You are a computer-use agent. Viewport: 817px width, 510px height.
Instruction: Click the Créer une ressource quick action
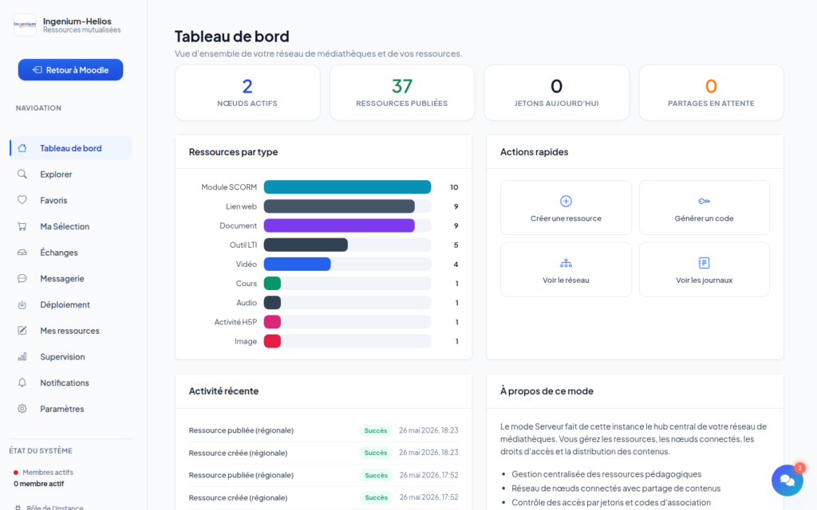point(566,208)
